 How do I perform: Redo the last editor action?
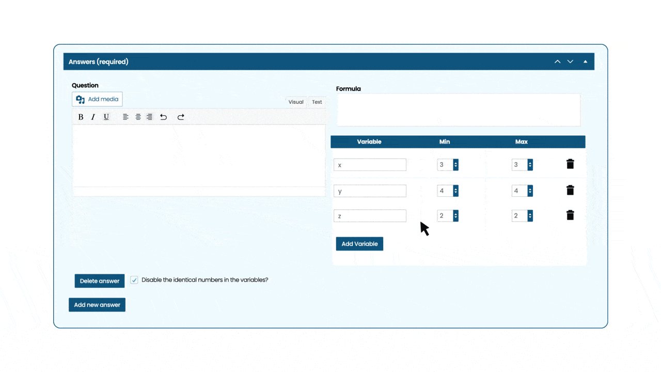click(181, 117)
